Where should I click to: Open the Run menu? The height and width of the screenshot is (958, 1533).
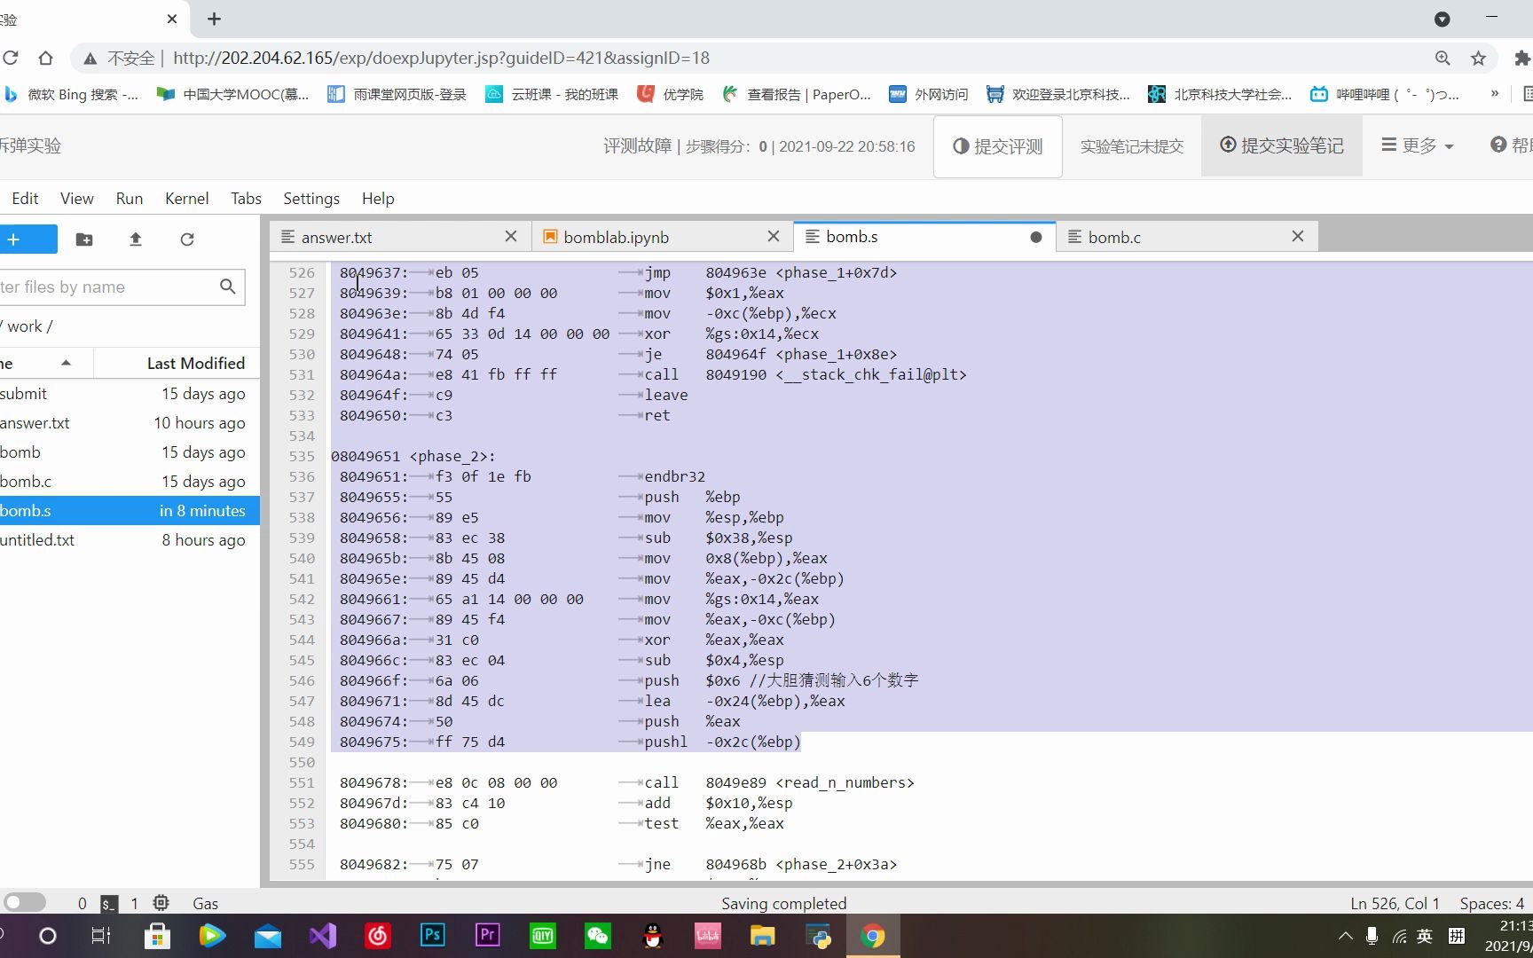(x=130, y=199)
